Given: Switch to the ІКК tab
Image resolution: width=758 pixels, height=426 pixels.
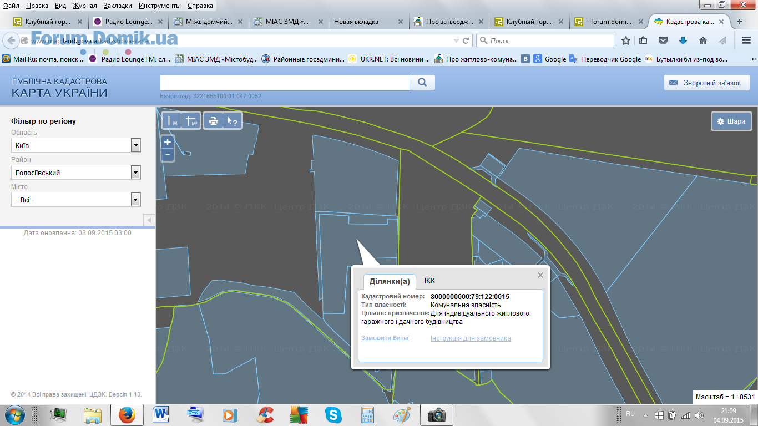Looking at the screenshot, I should coord(430,281).
